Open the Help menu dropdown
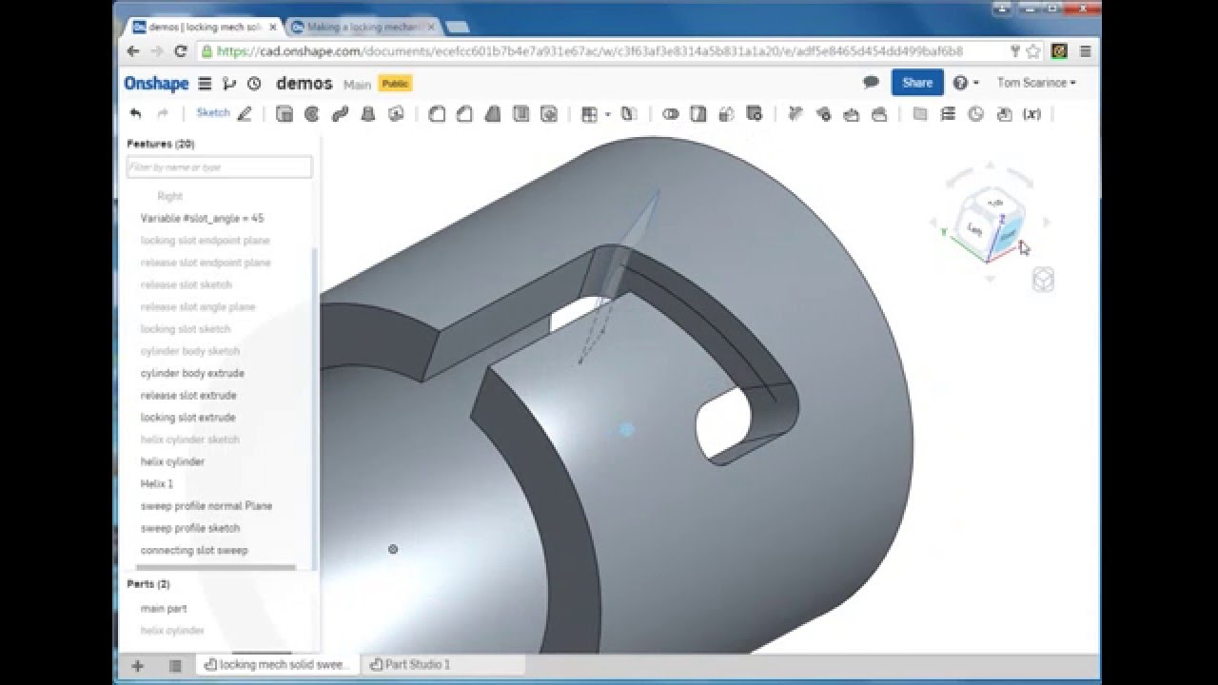 tap(966, 83)
